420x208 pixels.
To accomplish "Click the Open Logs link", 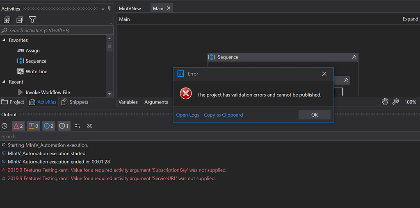I will tap(187, 115).
